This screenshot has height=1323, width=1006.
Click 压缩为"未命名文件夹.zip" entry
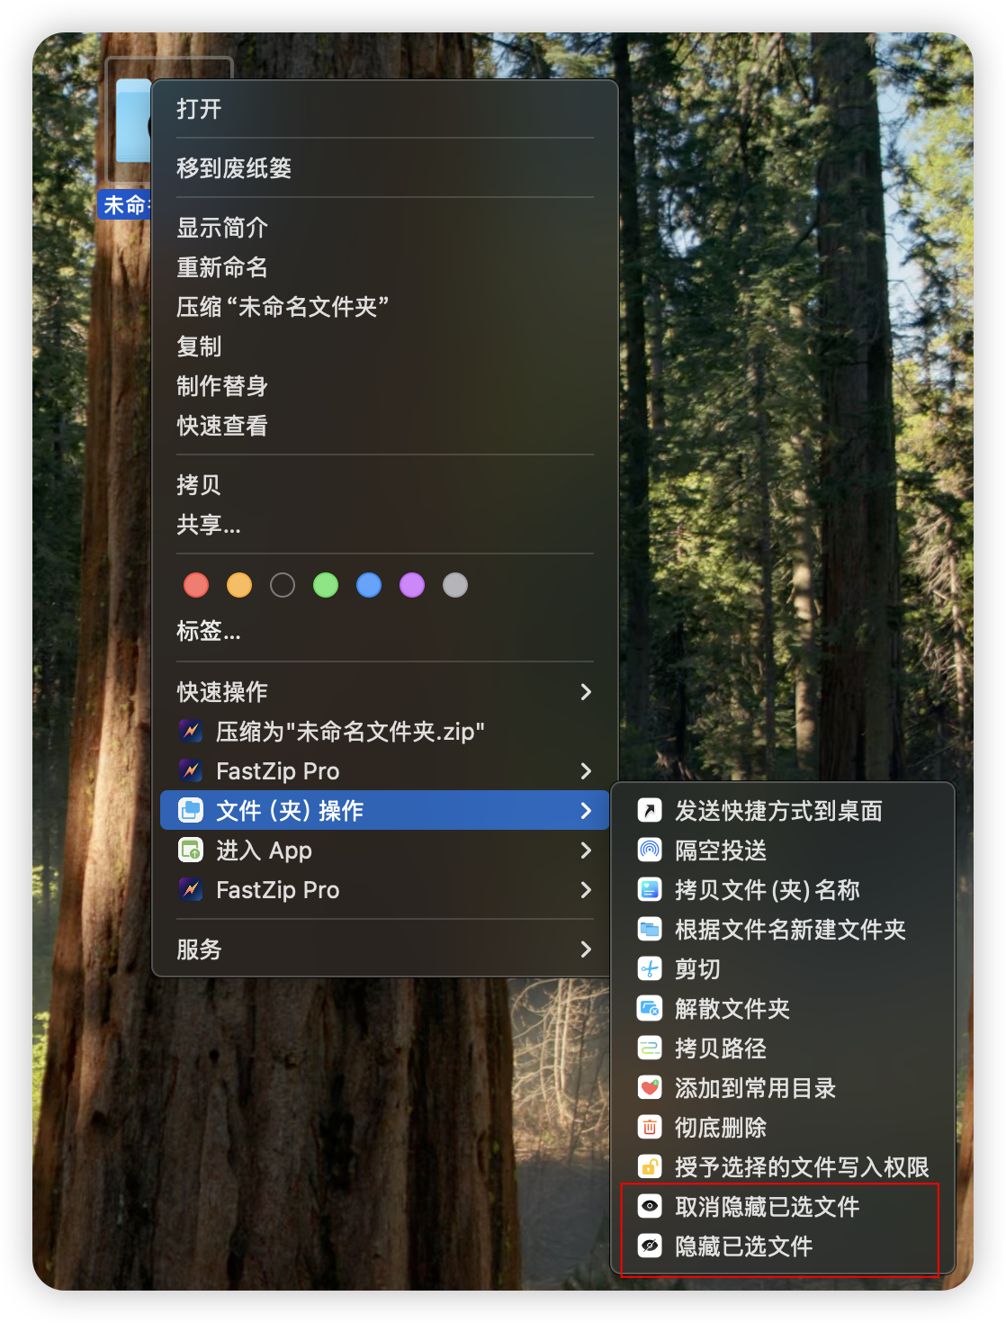350,732
